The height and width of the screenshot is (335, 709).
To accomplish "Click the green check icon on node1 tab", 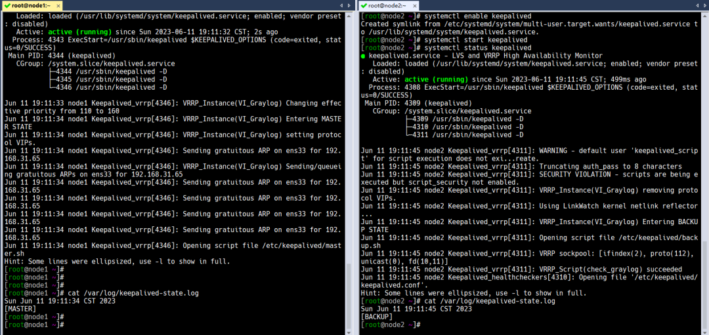I will 8,5.
